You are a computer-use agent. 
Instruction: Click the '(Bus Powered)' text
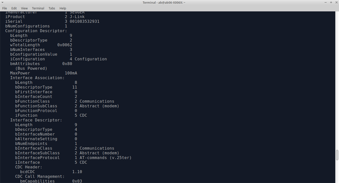(31, 68)
